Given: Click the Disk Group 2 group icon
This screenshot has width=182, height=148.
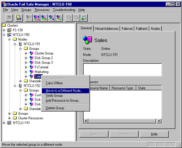Looking at the screenshot, I should [x=32, y=58].
